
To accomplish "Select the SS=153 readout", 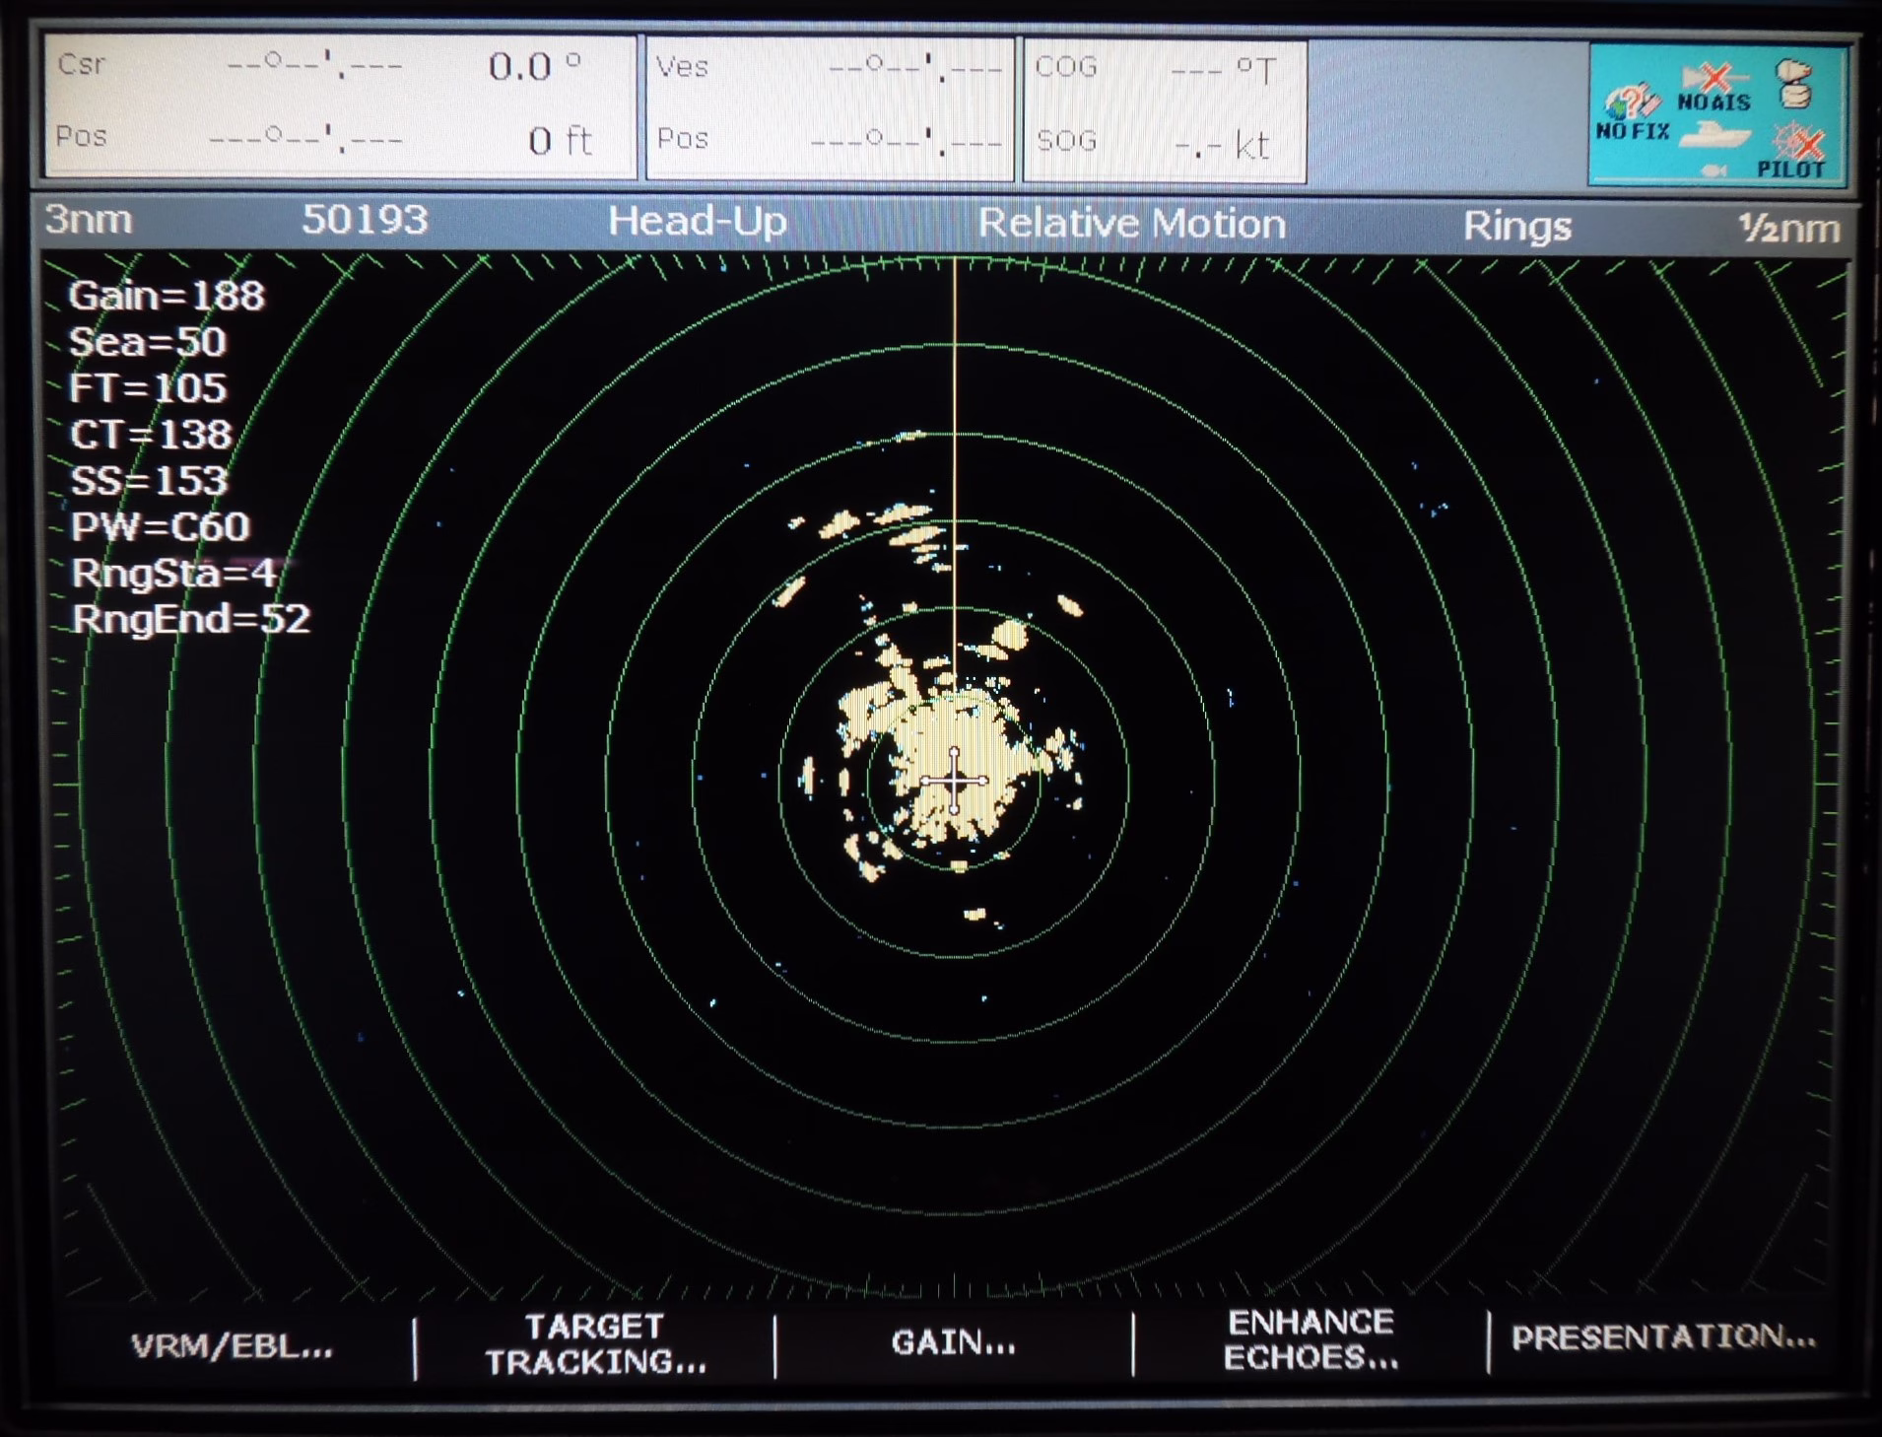I will 149,481.
